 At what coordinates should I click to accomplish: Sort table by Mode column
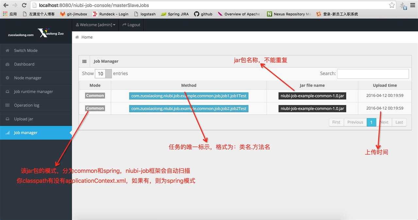pyautogui.click(x=95, y=85)
